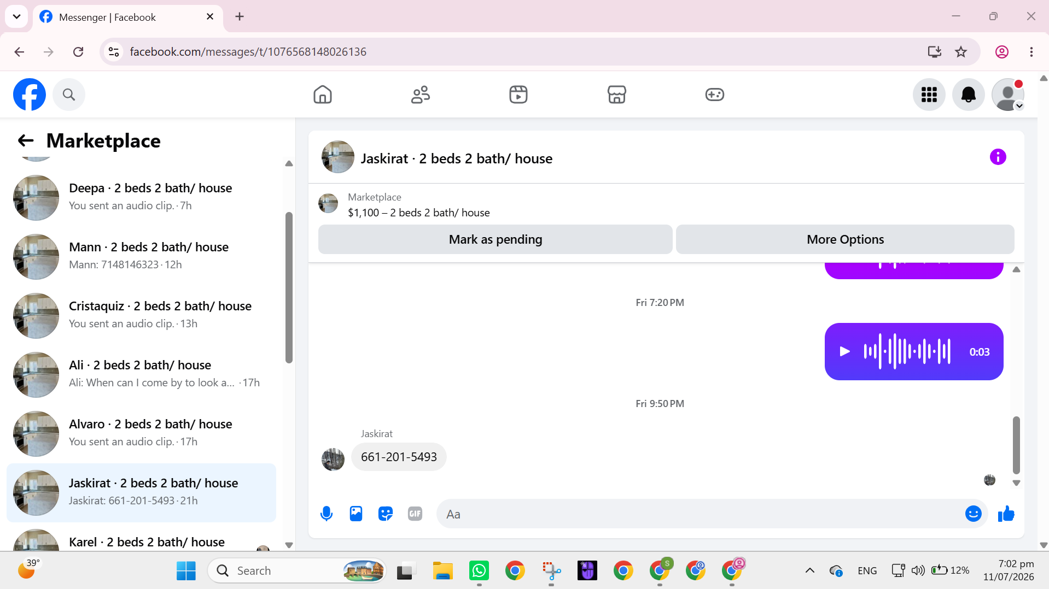Screen dimensions: 1049x589
Task: Open the emoji picker in message box
Action: tap(974, 514)
